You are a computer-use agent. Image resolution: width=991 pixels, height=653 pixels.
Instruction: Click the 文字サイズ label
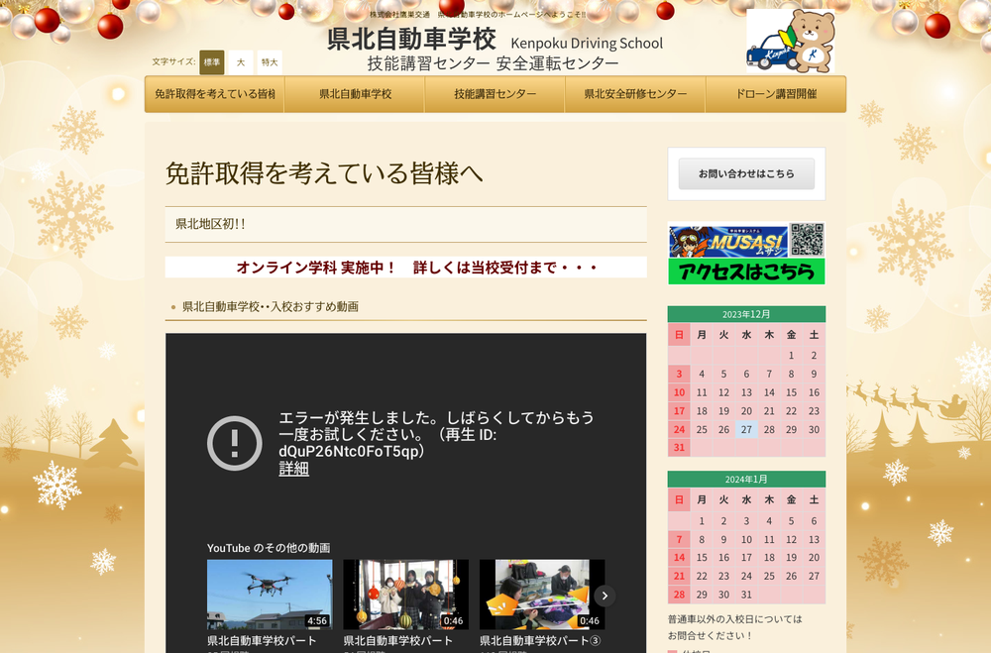pos(173,61)
